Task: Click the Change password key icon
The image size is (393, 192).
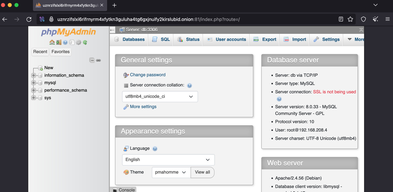Action: pyautogui.click(x=126, y=75)
